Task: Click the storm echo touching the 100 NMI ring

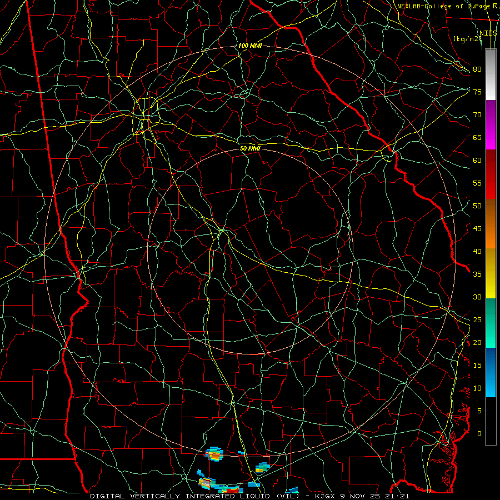Action: pyautogui.click(x=214, y=454)
